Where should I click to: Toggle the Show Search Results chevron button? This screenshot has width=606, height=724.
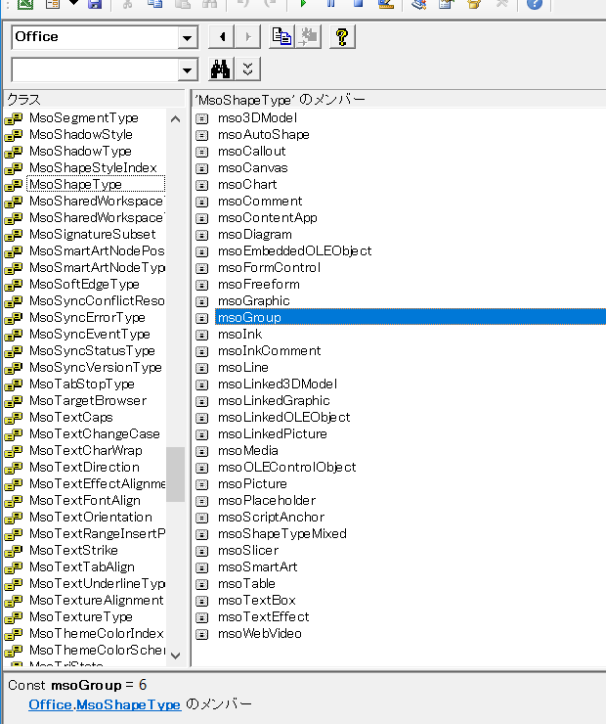coord(247,69)
